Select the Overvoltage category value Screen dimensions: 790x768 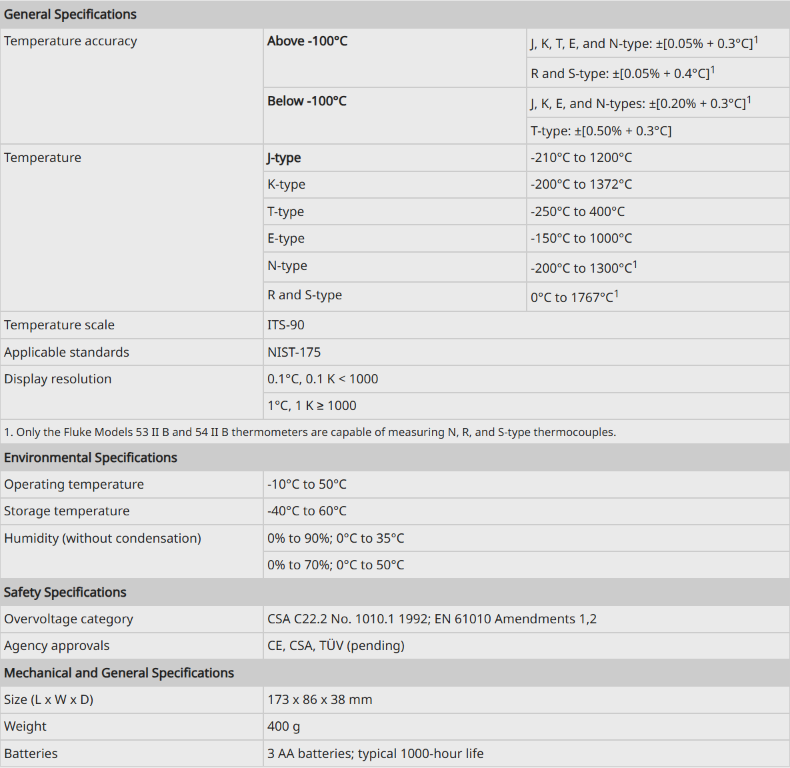[x=432, y=619]
